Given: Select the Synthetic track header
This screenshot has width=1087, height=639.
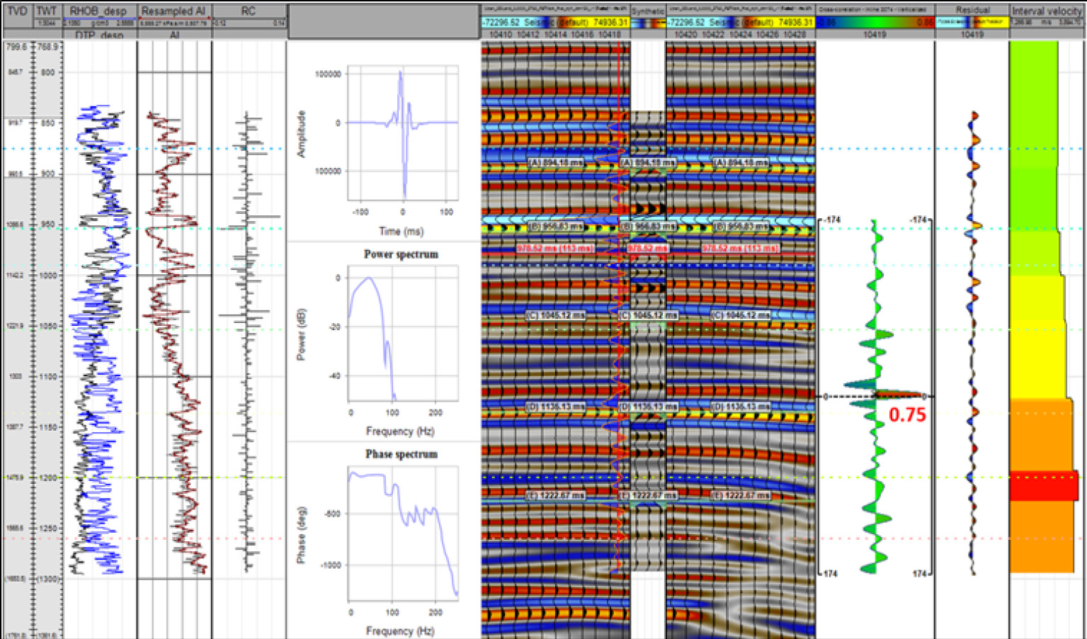Looking at the screenshot, I should pos(647,11).
